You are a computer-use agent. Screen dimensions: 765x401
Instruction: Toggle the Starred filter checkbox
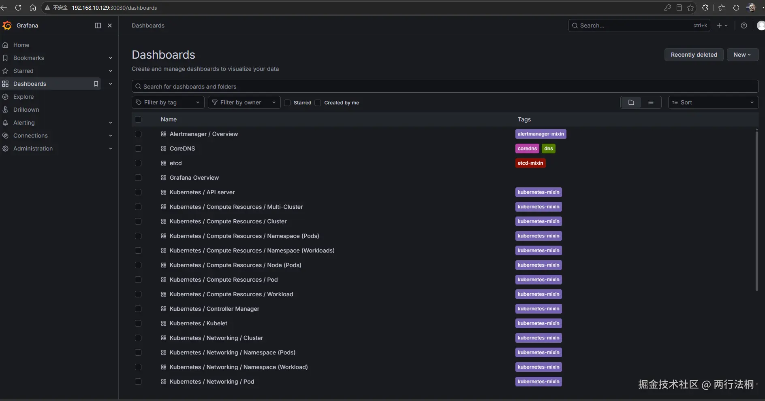287,103
